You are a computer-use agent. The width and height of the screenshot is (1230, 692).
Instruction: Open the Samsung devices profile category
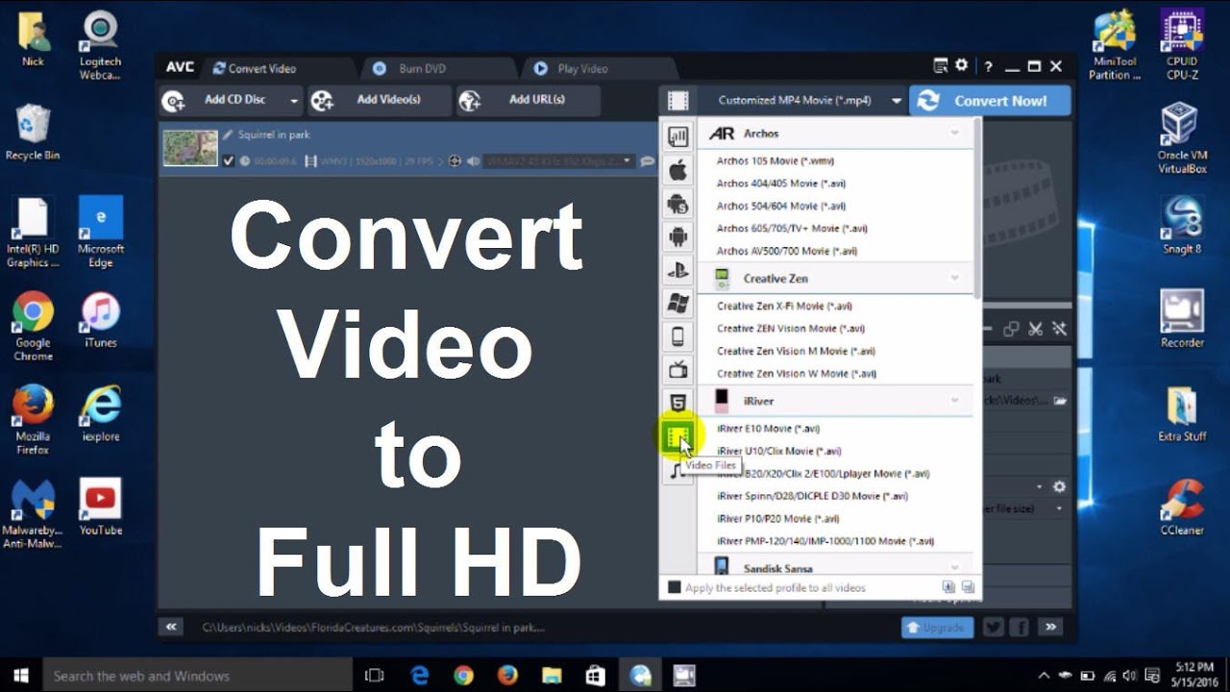pyautogui.click(x=677, y=204)
